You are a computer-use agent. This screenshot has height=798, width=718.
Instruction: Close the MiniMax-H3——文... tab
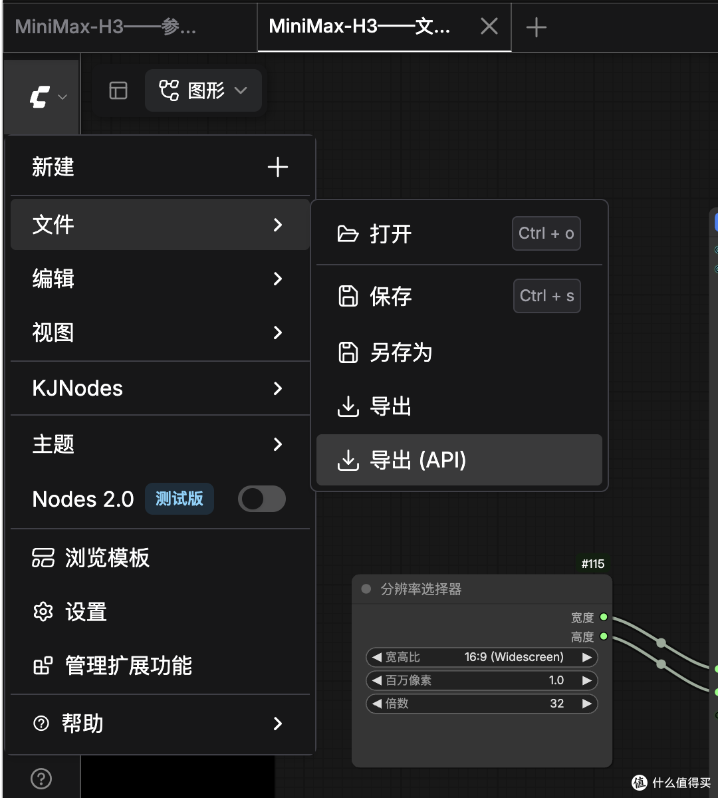pyautogui.click(x=489, y=27)
